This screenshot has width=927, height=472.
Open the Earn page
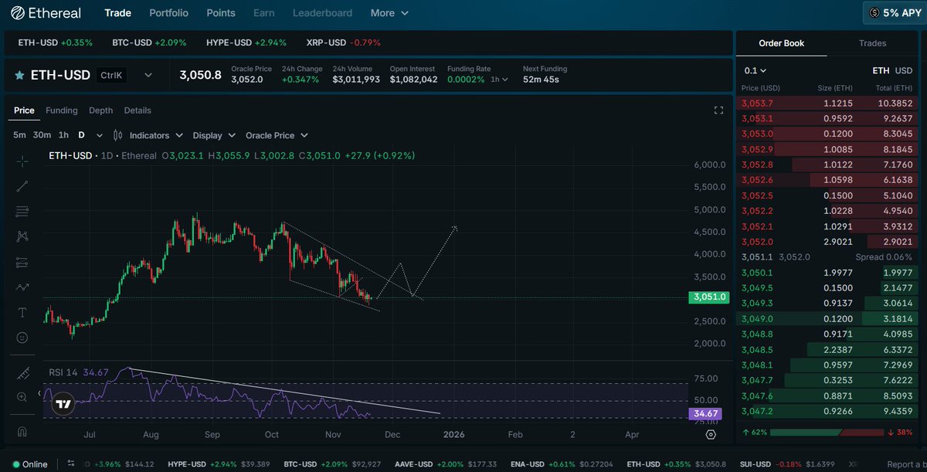coord(264,13)
